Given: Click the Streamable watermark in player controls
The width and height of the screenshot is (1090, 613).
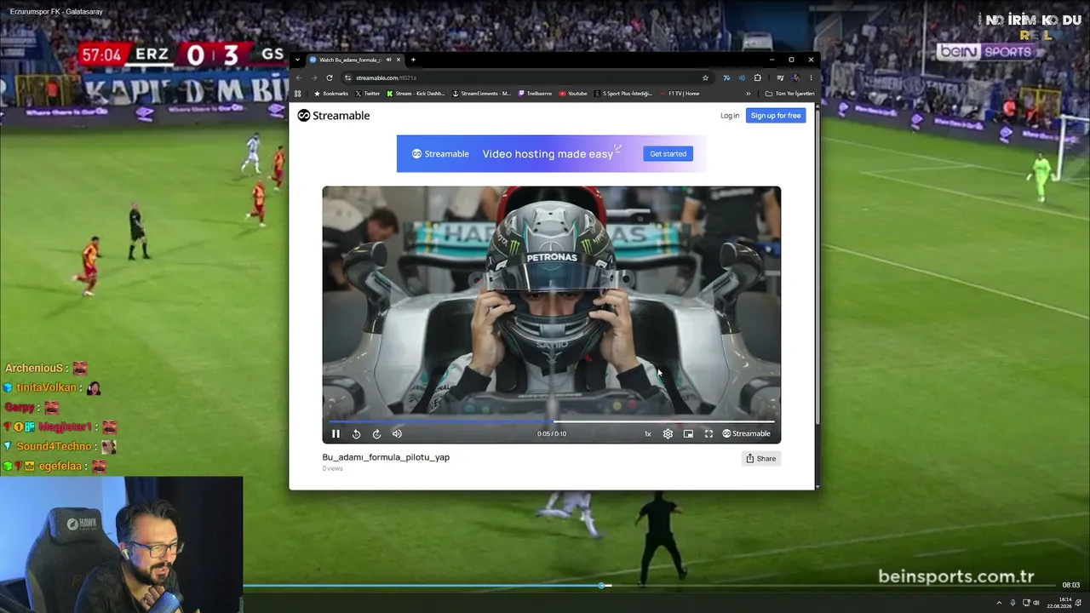Looking at the screenshot, I should tap(746, 433).
